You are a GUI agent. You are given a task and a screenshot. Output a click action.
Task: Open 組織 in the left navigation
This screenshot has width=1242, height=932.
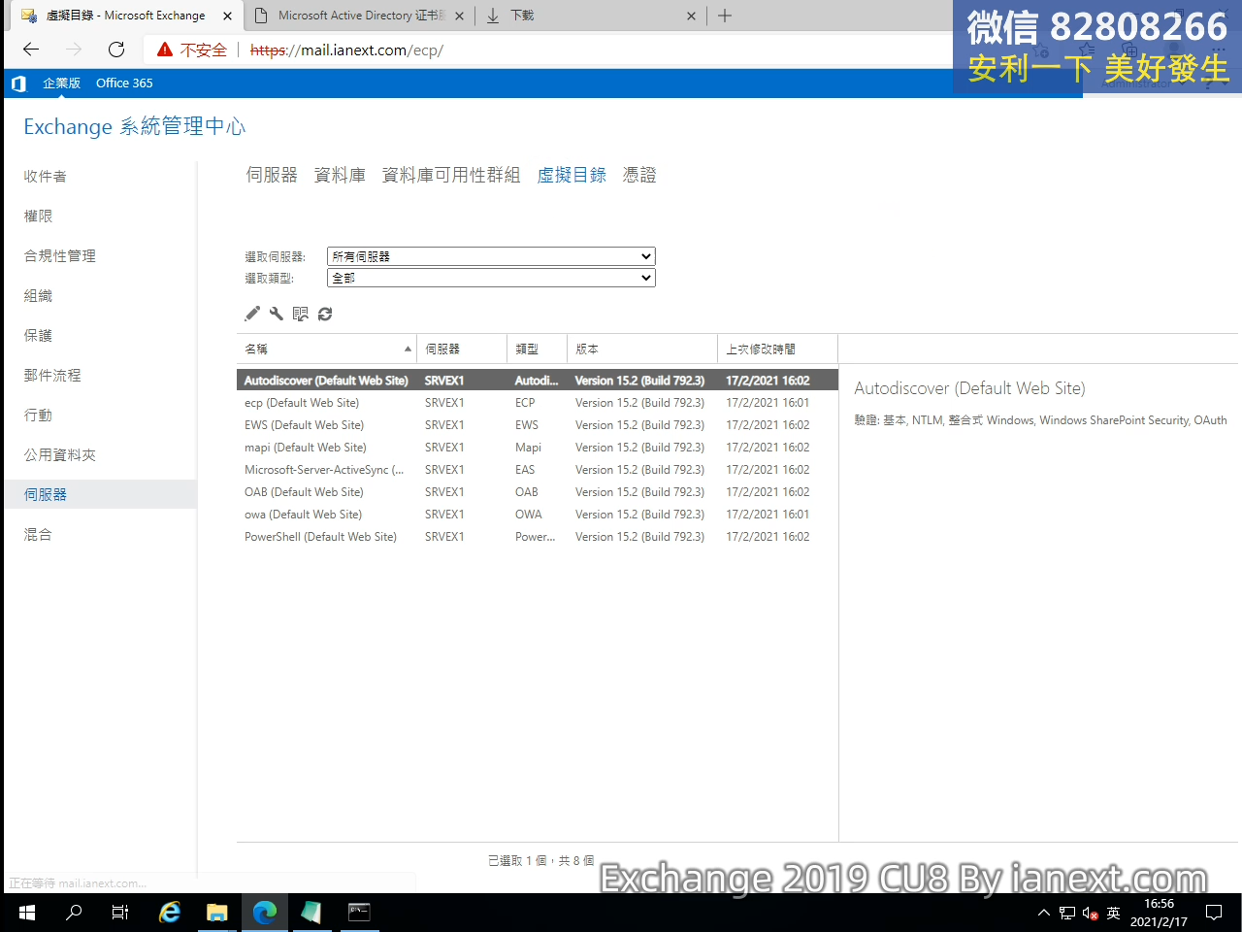38,295
